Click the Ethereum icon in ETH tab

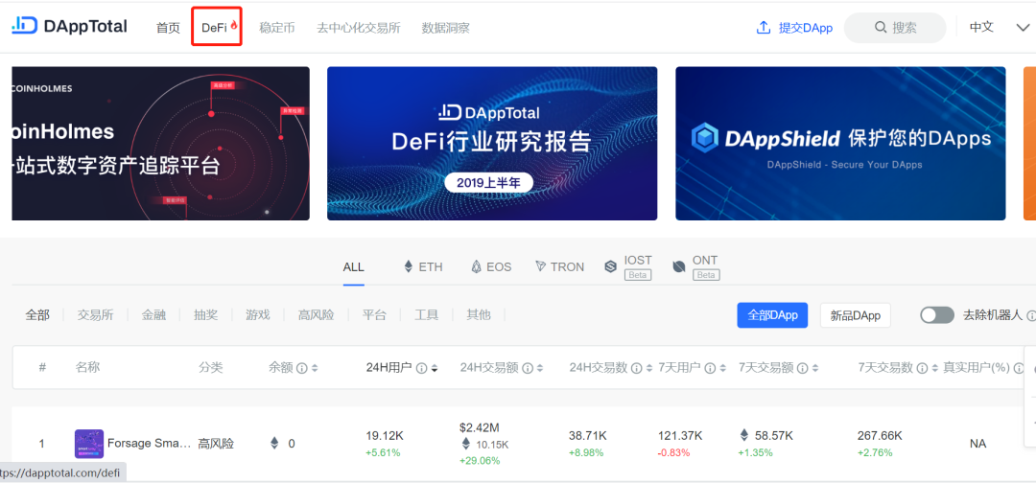(408, 266)
